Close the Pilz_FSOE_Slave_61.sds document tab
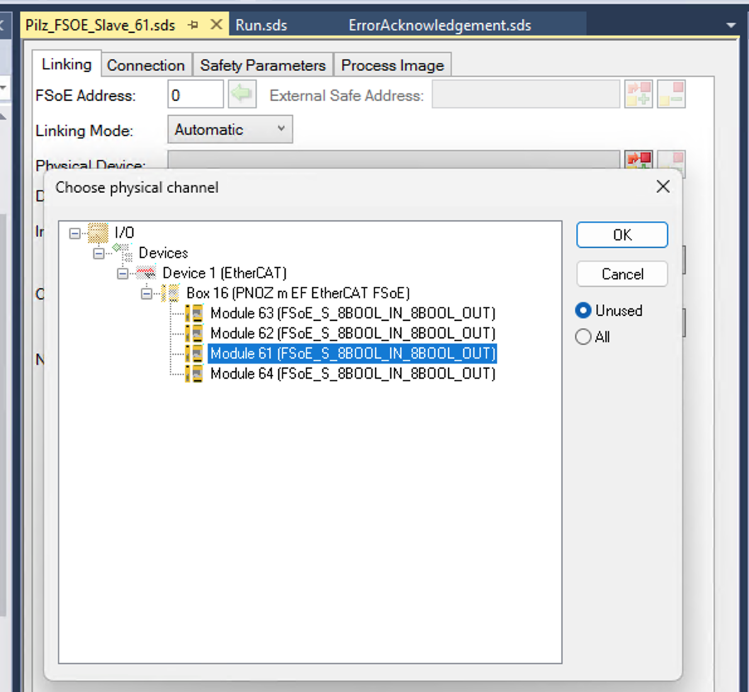749x692 pixels. [217, 25]
